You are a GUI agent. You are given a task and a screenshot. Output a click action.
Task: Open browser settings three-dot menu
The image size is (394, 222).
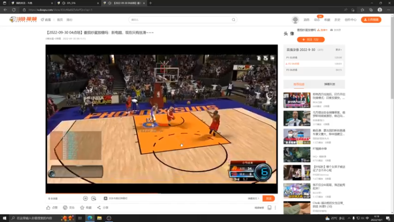[x=389, y=10]
